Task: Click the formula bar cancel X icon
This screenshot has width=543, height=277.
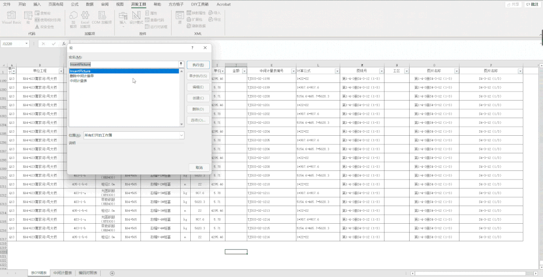Action: (43, 44)
